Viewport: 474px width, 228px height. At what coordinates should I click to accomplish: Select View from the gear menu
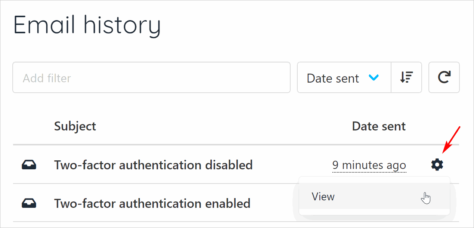[x=323, y=197]
